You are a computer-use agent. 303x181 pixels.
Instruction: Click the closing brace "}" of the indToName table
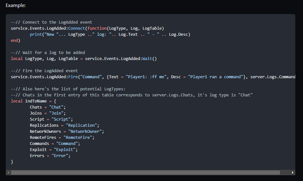click(12, 162)
